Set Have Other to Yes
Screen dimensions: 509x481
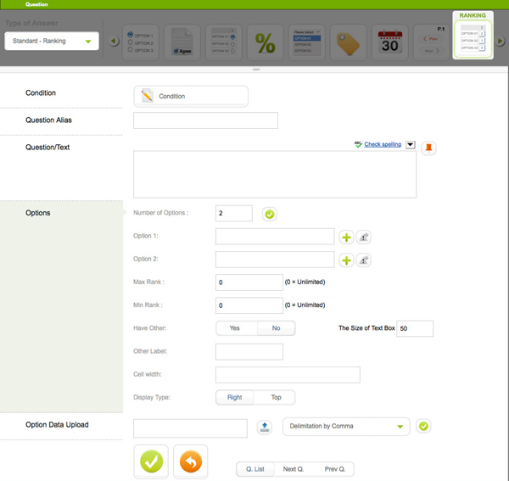(235, 327)
